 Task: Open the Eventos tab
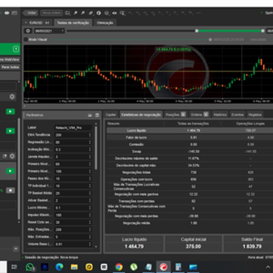point(238,115)
